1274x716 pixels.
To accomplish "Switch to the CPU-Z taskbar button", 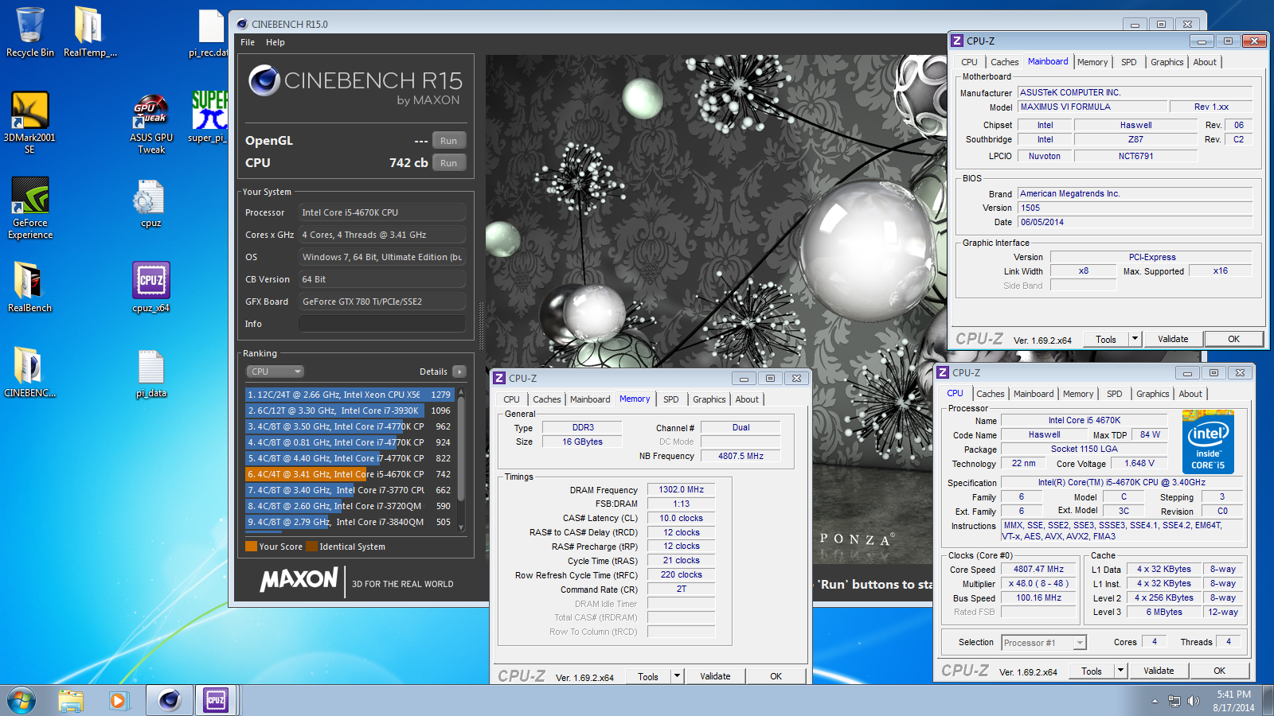I will click(x=216, y=700).
